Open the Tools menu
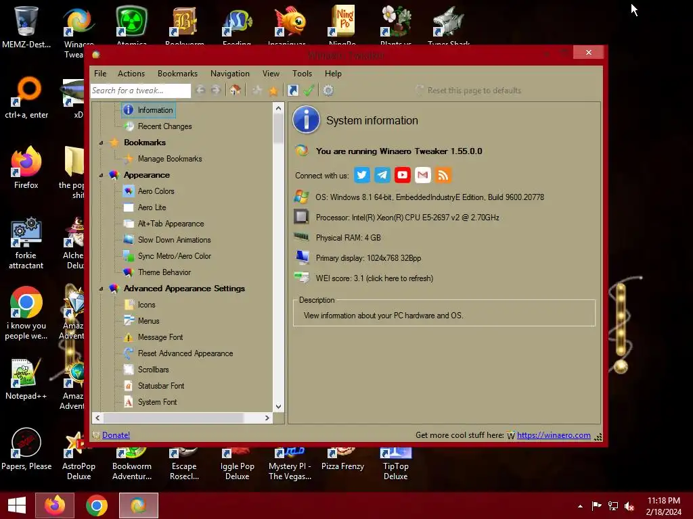The height and width of the screenshot is (519, 693). click(x=303, y=74)
